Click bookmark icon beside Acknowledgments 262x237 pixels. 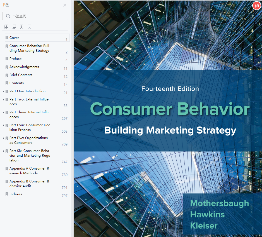pos(7,67)
